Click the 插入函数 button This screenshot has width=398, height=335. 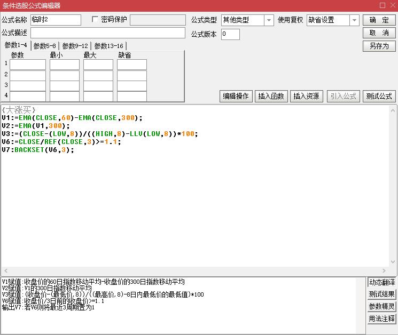(271, 96)
